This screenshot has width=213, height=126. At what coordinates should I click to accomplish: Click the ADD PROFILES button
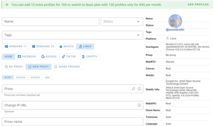pos(198,5)
